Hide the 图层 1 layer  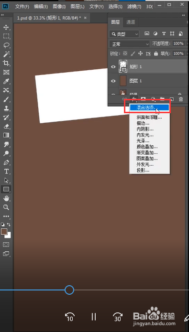(113, 81)
